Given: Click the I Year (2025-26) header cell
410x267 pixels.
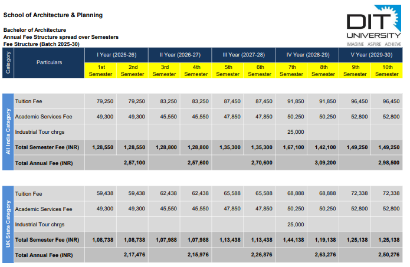Looking at the screenshot, I should pyautogui.click(x=116, y=55).
